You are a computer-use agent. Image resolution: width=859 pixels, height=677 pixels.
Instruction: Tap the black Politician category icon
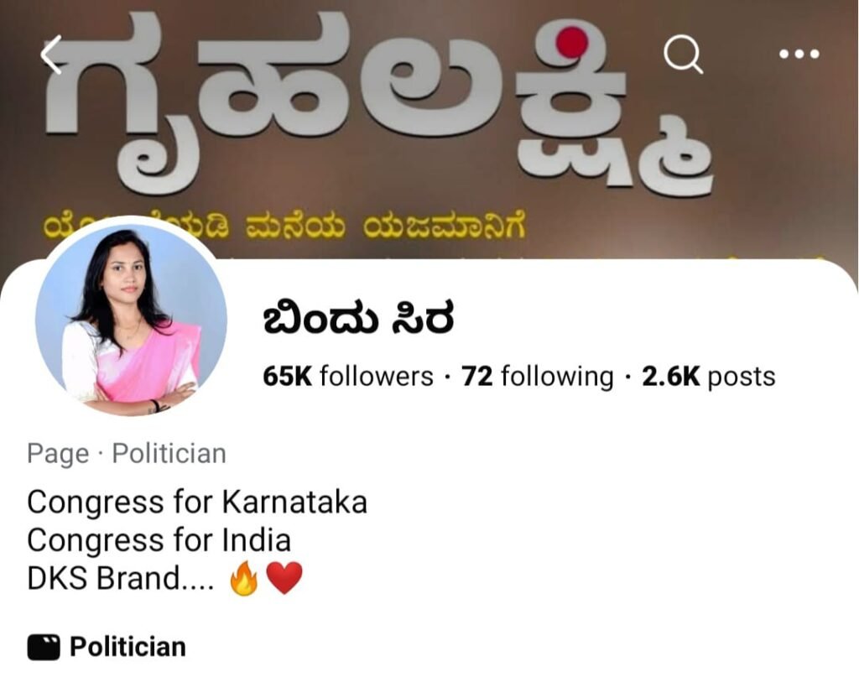tap(44, 647)
